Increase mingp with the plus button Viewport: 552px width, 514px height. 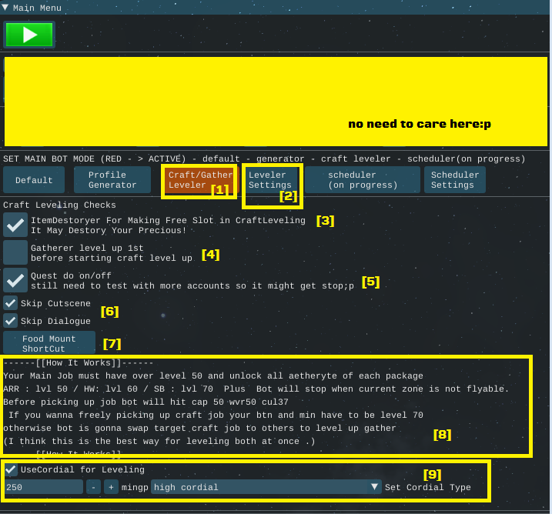pos(110,487)
